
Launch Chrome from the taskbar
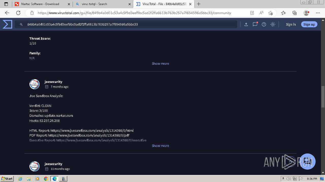(x=46, y=179)
